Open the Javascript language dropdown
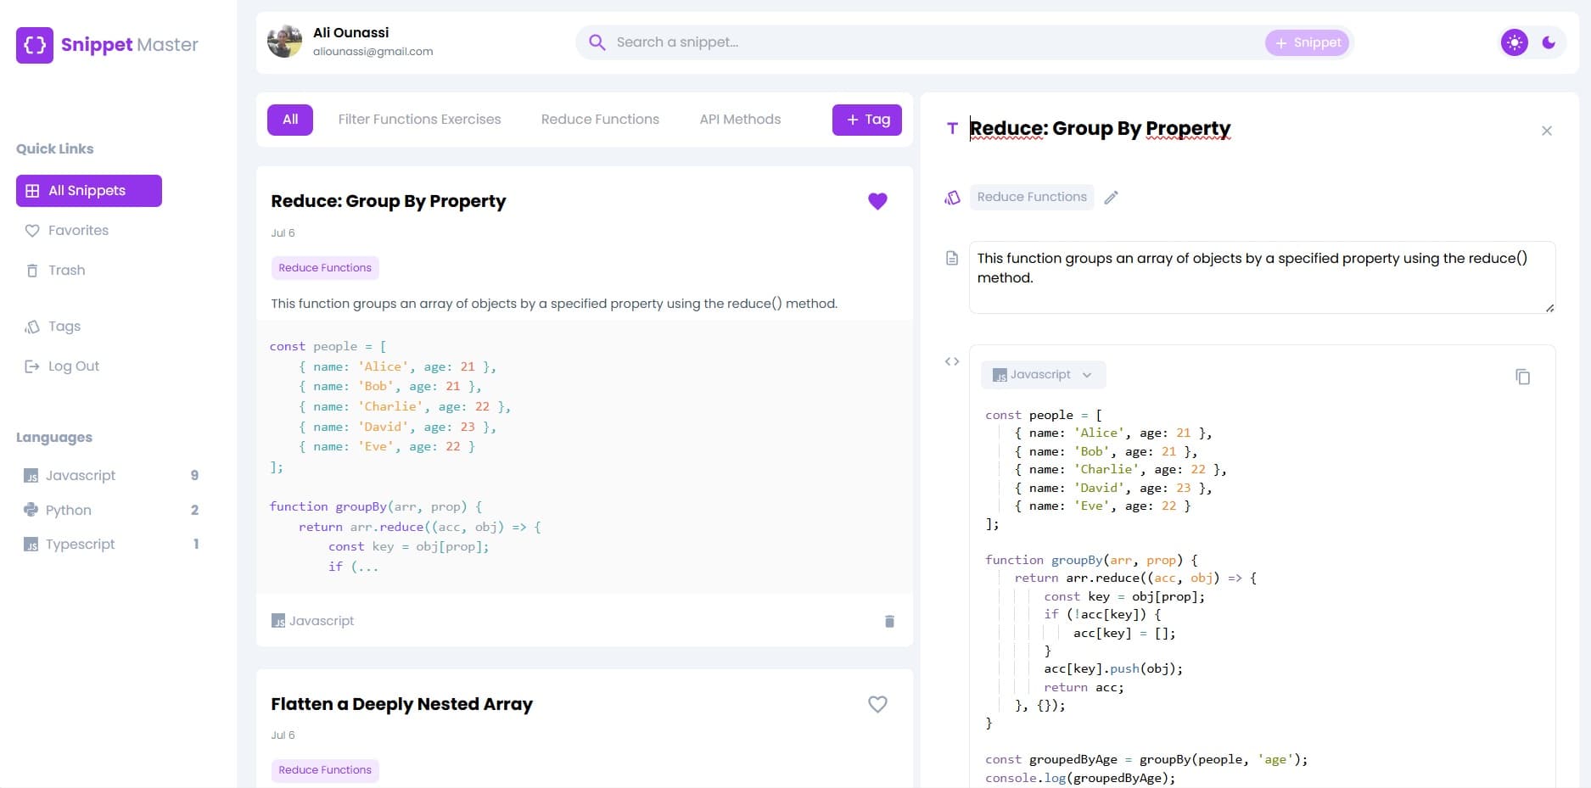1591x788 pixels. [x=1043, y=375]
